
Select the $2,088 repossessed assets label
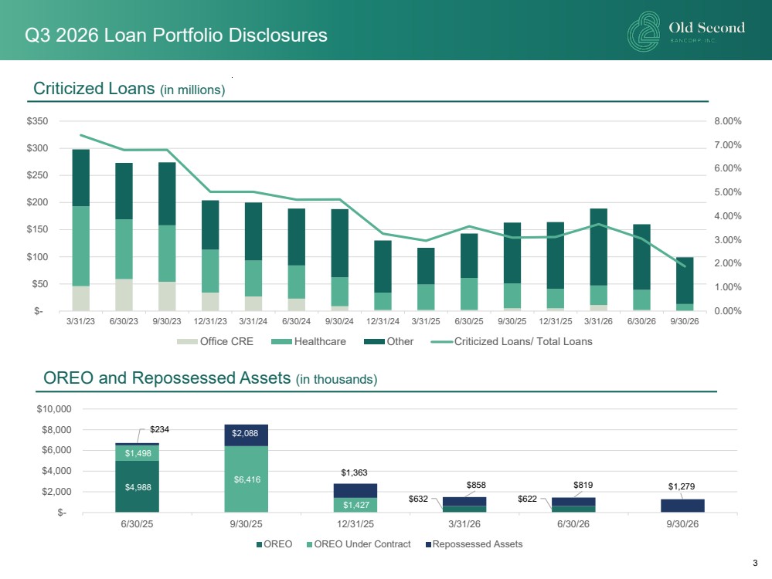(x=245, y=433)
